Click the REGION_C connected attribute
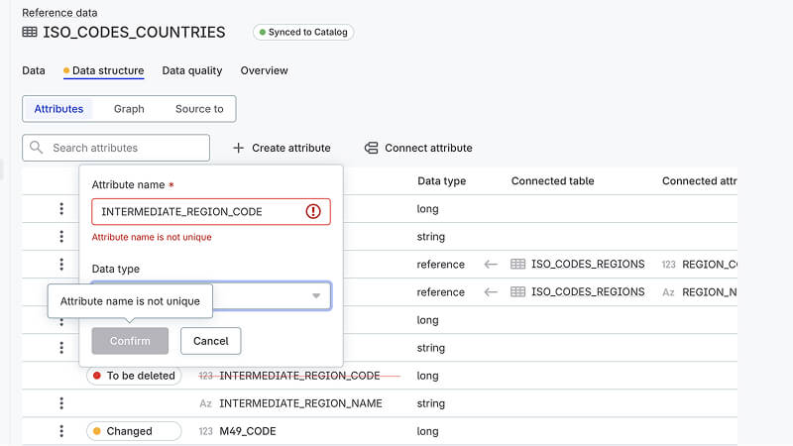Screen dimensions: 793x446 pos(709,265)
